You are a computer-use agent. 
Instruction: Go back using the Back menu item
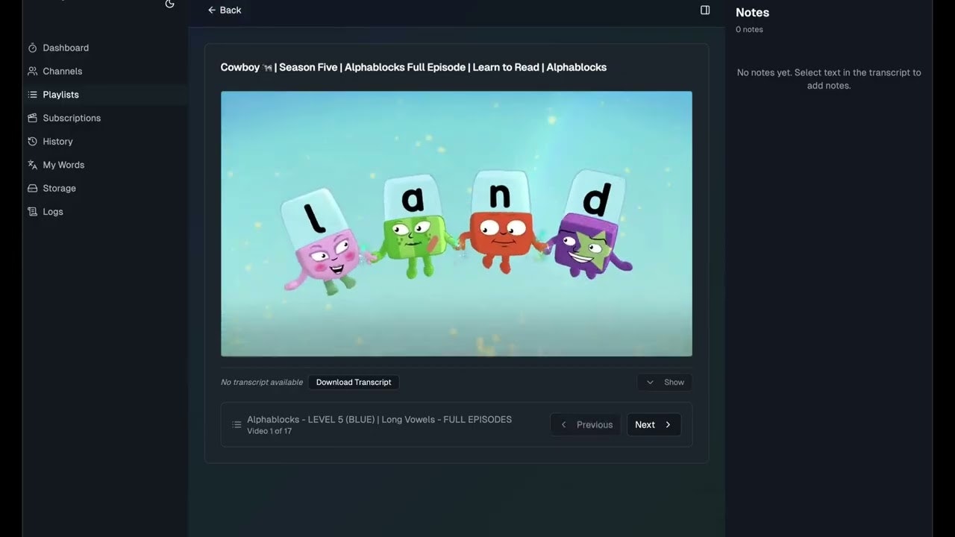(x=224, y=10)
